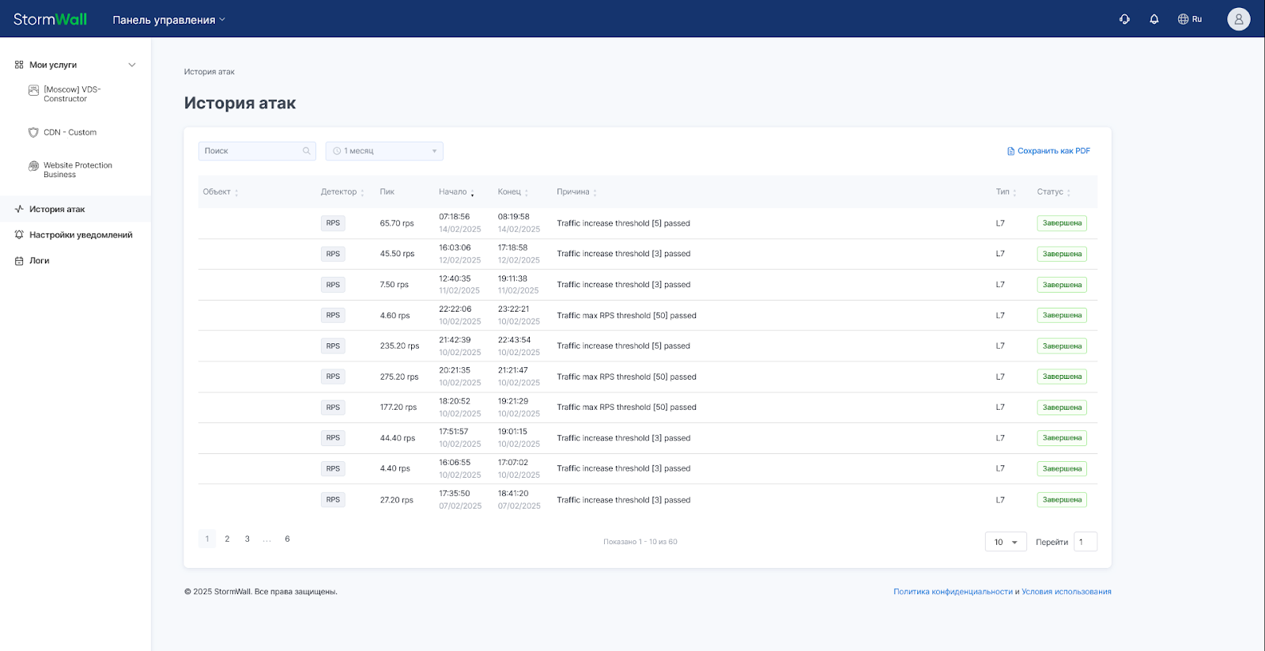The width and height of the screenshot is (1265, 651).
Task: Open CDN - Custom service
Action: coord(70,132)
